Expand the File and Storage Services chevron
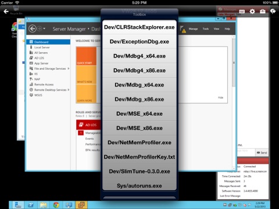 click(69, 69)
